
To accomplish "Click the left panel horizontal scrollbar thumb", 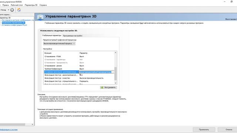I will tap(12, 125).
